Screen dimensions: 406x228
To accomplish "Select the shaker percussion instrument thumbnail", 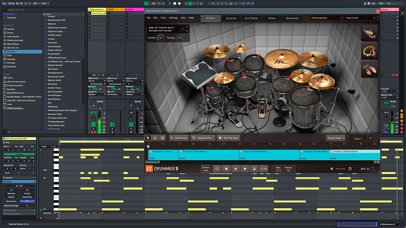I will [x=369, y=33].
